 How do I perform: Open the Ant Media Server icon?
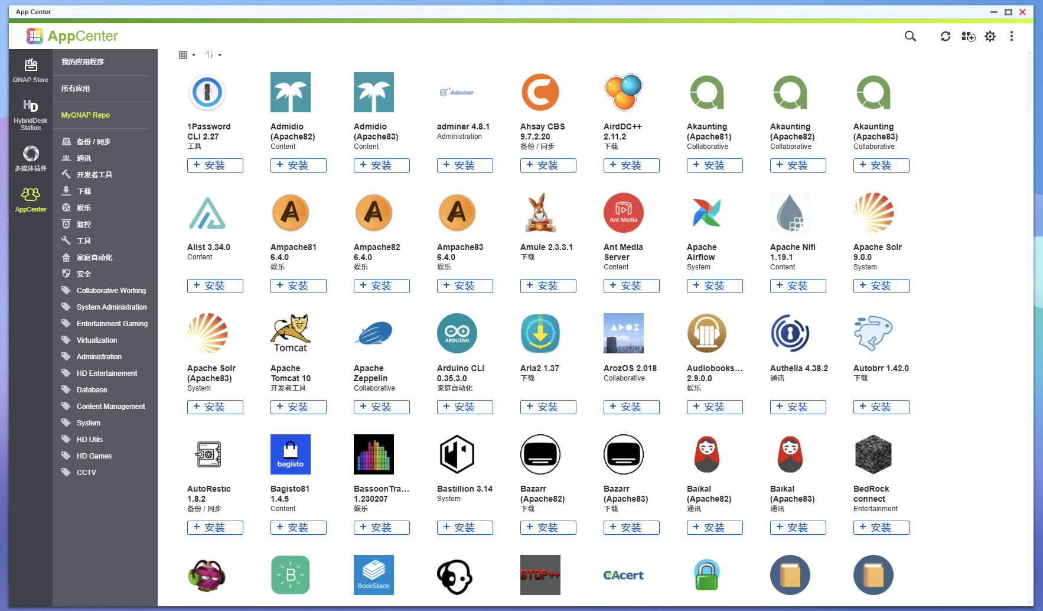click(624, 213)
